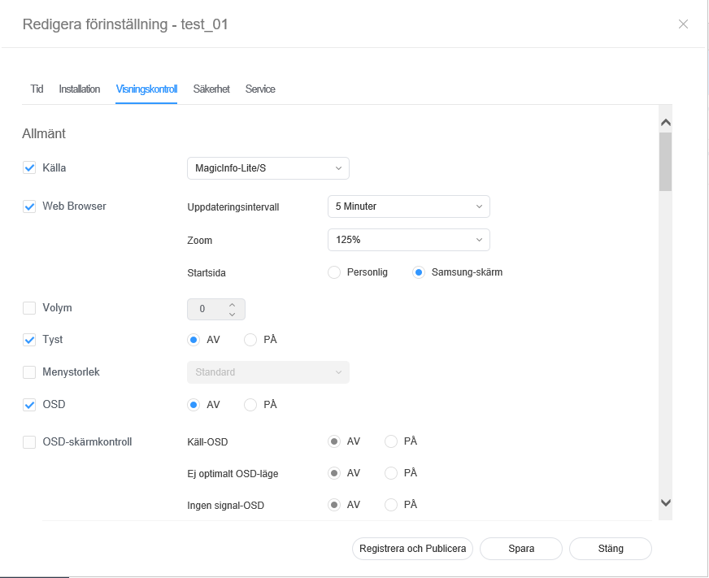
Task: Click the Spara button
Action: pos(521,549)
